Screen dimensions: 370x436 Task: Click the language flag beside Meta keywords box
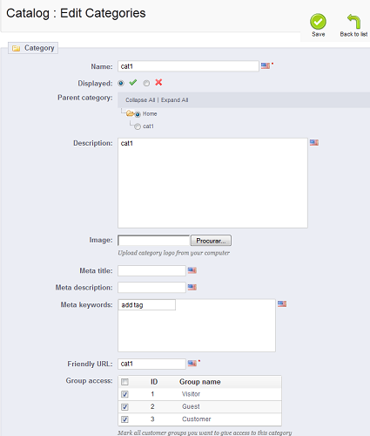coord(282,303)
